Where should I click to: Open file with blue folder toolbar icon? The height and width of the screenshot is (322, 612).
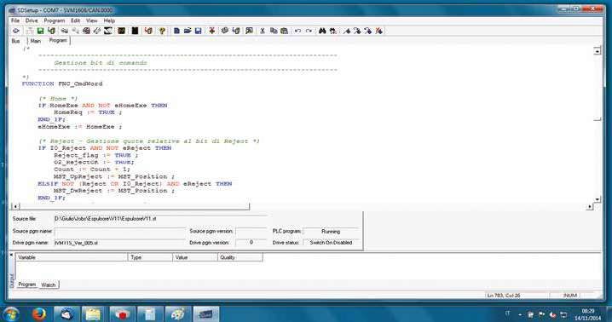tap(188, 31)
